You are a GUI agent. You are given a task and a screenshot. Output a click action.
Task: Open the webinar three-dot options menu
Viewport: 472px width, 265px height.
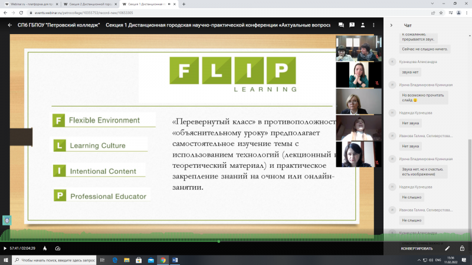373,25
